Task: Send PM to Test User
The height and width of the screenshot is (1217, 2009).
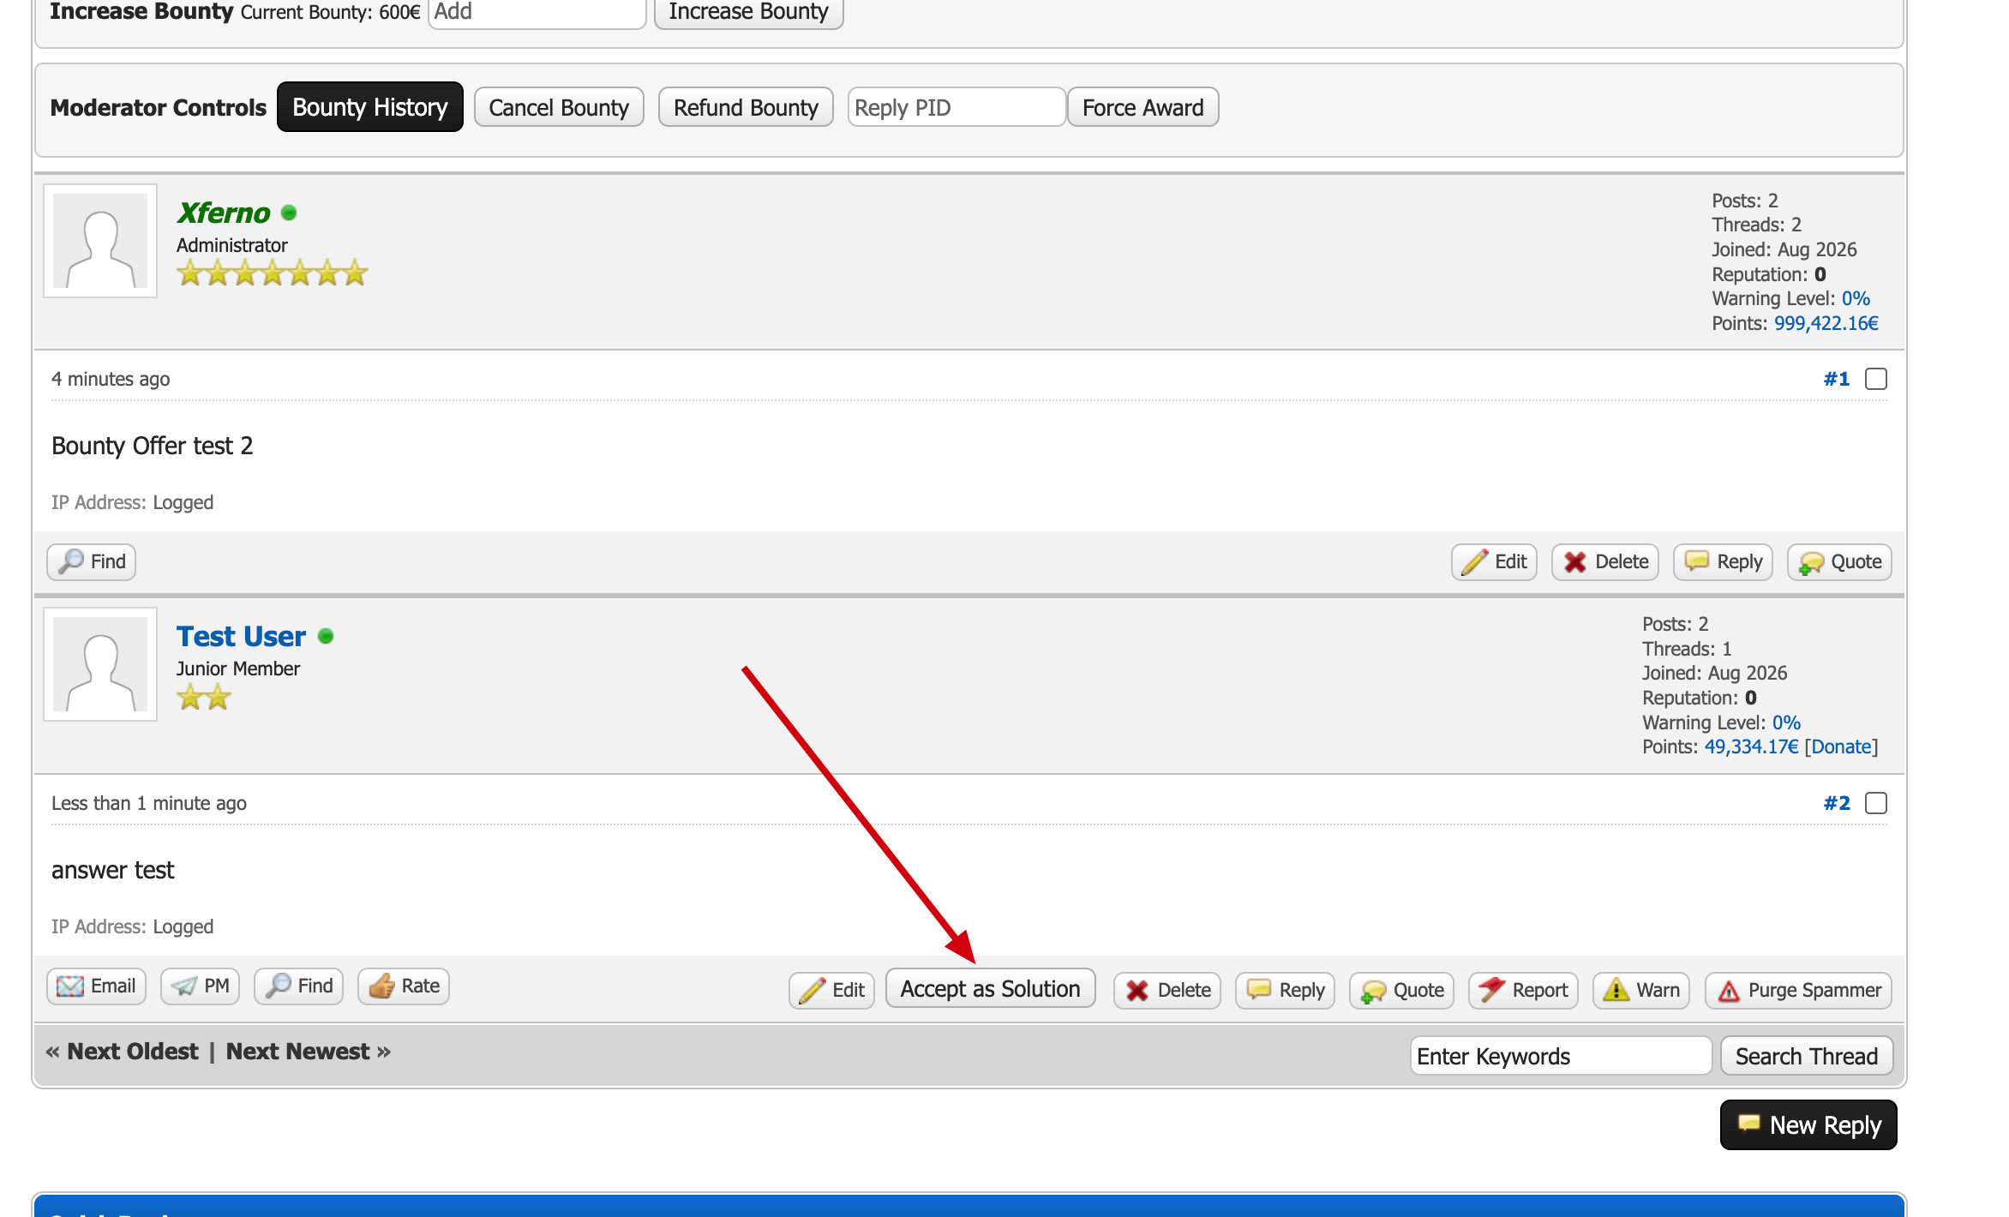Action: point(200,986)
